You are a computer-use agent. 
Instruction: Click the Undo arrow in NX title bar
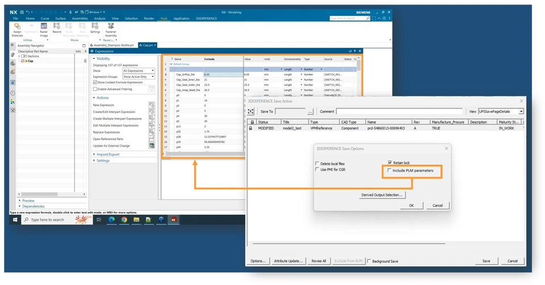click(27, 12)
